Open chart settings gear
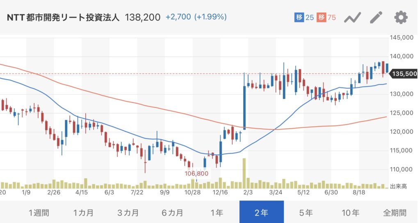The width and height of the screenshot is (420, 223). [x=401, y=18]
